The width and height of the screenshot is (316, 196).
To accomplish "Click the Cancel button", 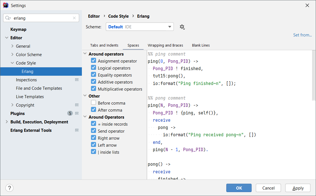I will pos(268,188).
